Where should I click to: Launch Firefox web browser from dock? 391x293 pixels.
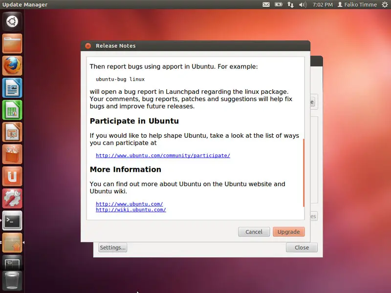(x=12, y=66)
